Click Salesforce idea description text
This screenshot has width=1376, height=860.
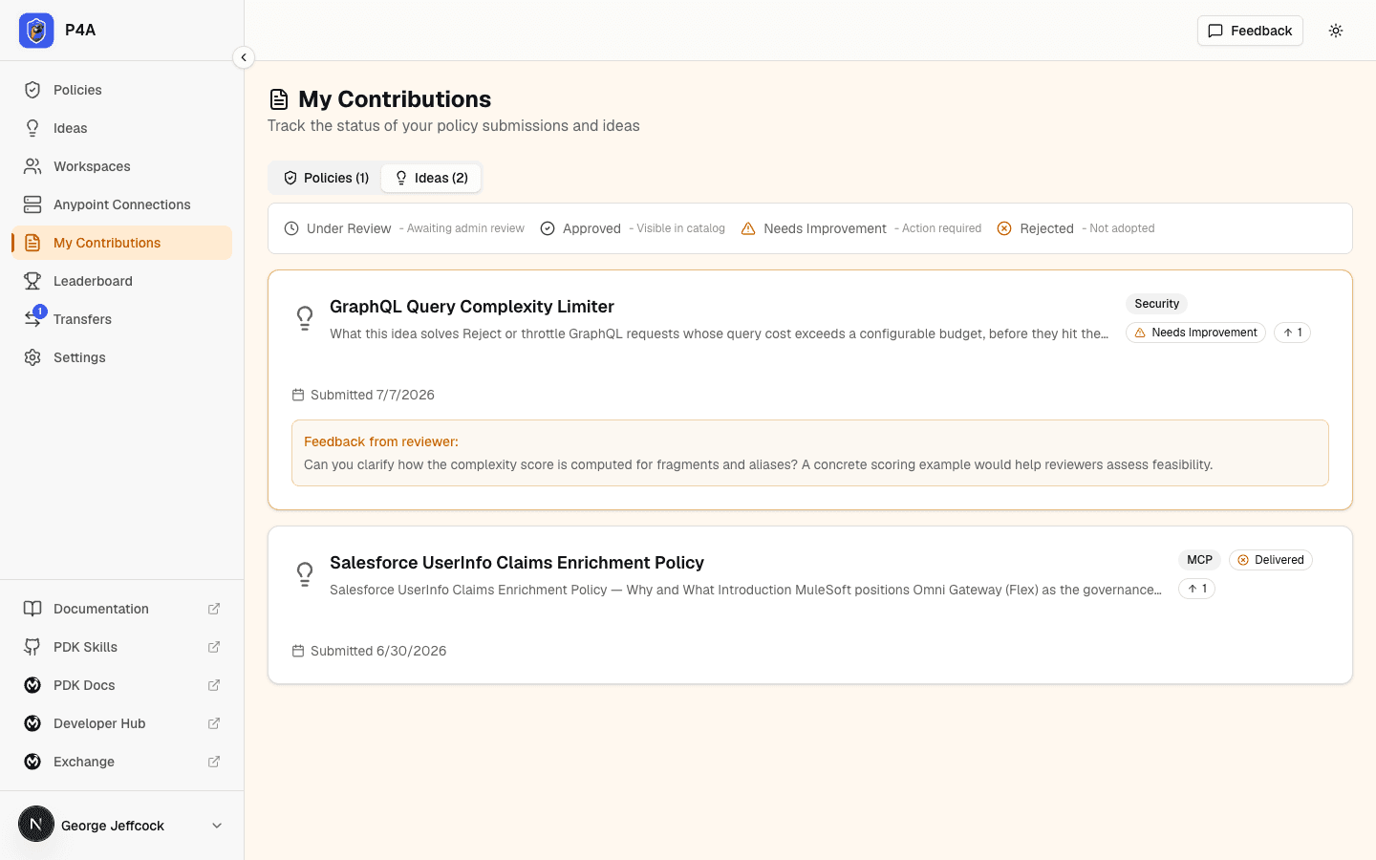coord(746,590)
